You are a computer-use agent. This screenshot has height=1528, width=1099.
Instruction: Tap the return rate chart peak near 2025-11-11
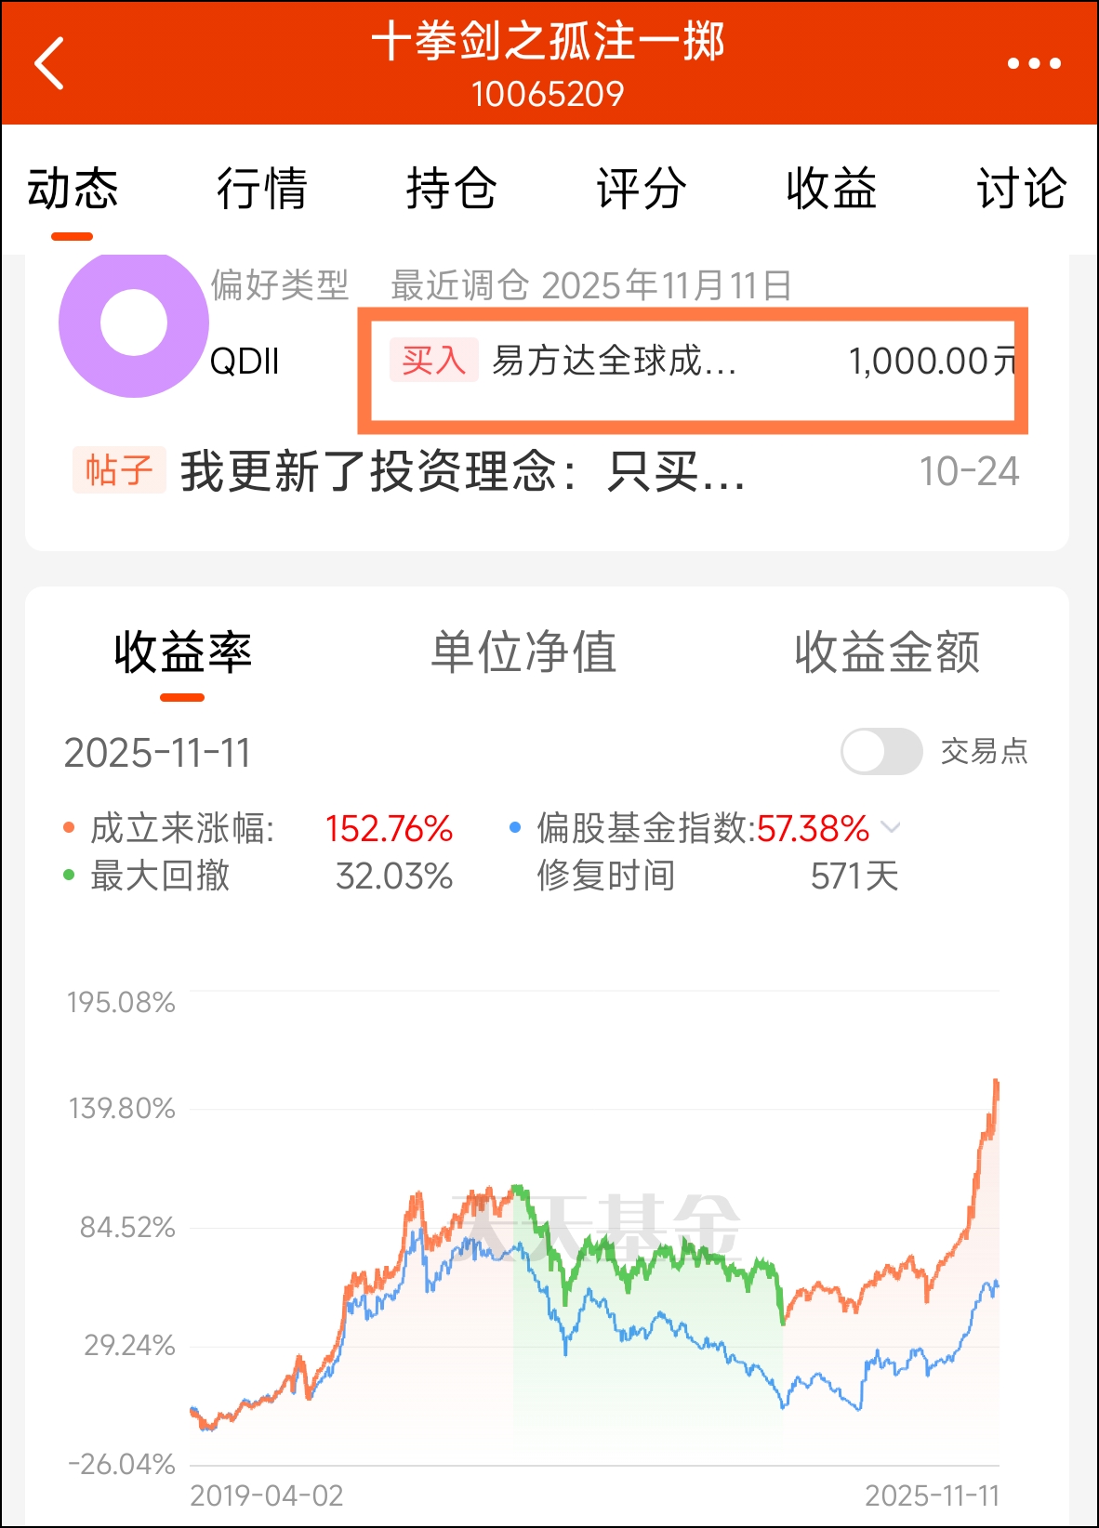coord(996,1084)
